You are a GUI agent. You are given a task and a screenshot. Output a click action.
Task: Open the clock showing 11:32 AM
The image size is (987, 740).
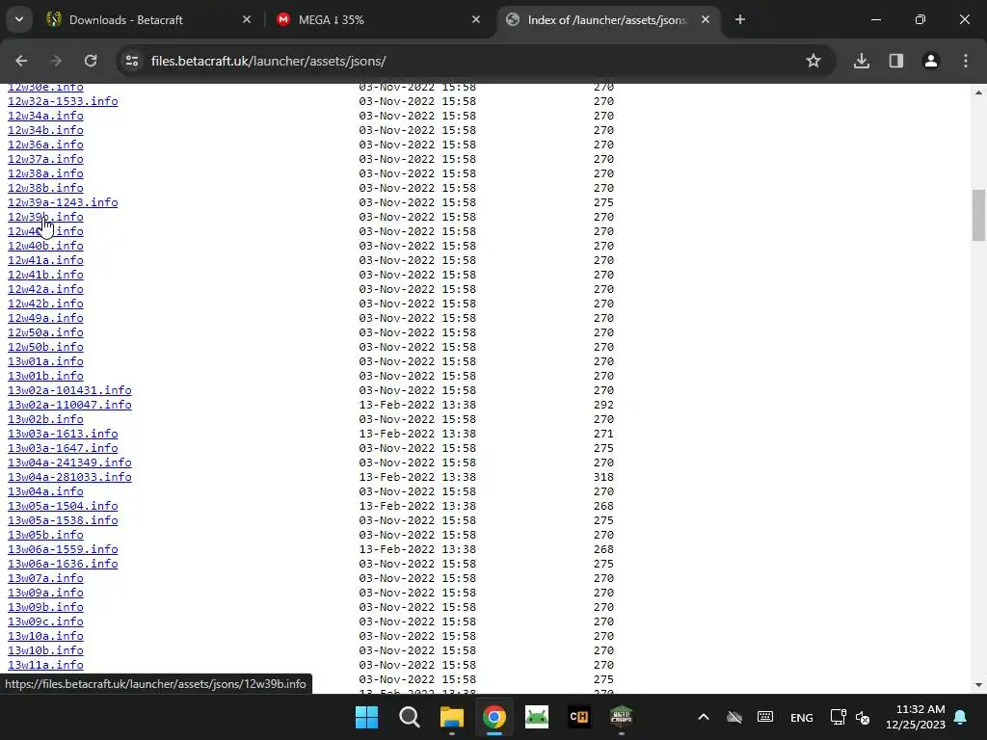[916, 717]
